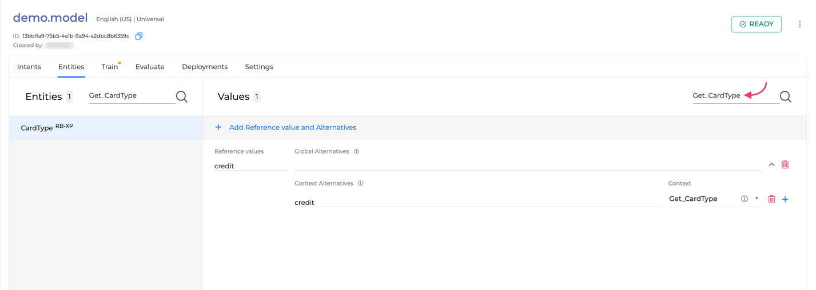Viewport: 816px width, 290px height.
Task: Collapse the credit reference value row
Action: (x=771, y=165)
